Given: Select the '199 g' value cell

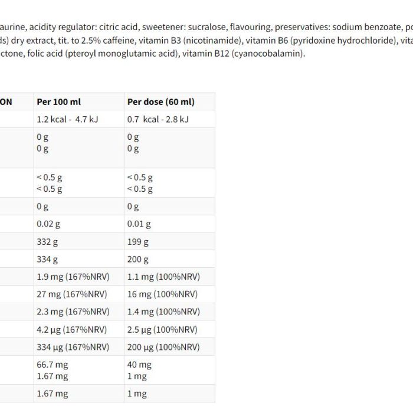Looking at the screenshot, I should pyautogui.click(x=169, y=241).
